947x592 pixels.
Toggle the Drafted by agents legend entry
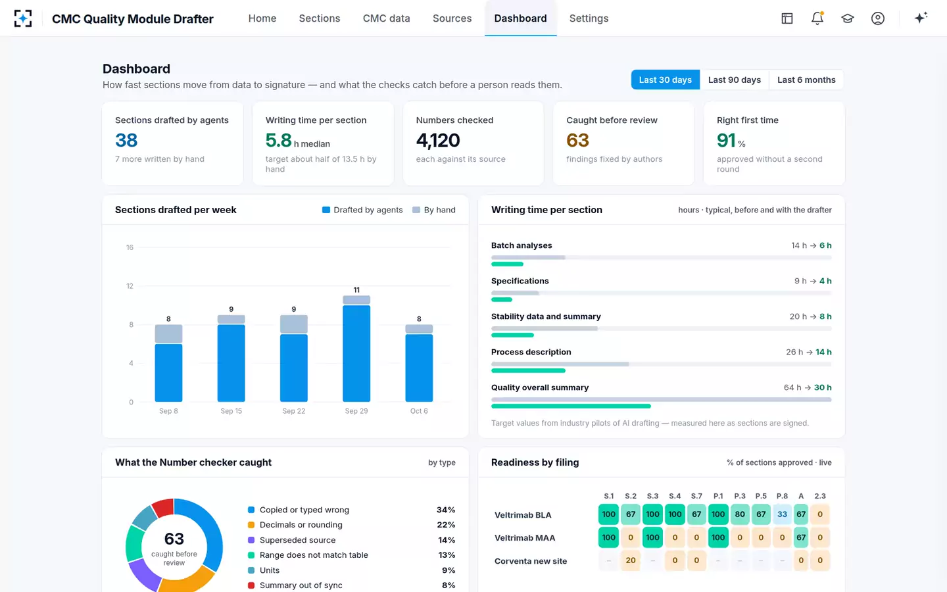click(x=362, y=210)
